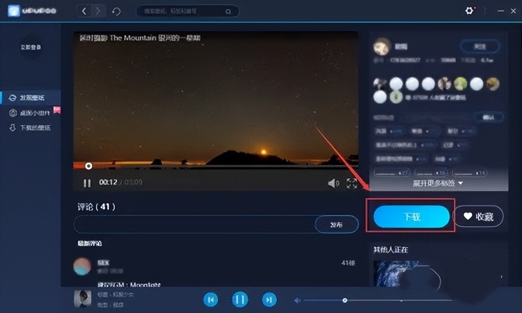This screenshot has width=522, height=313.
Task: Click the video progress bar timeline
Action: 219,167
